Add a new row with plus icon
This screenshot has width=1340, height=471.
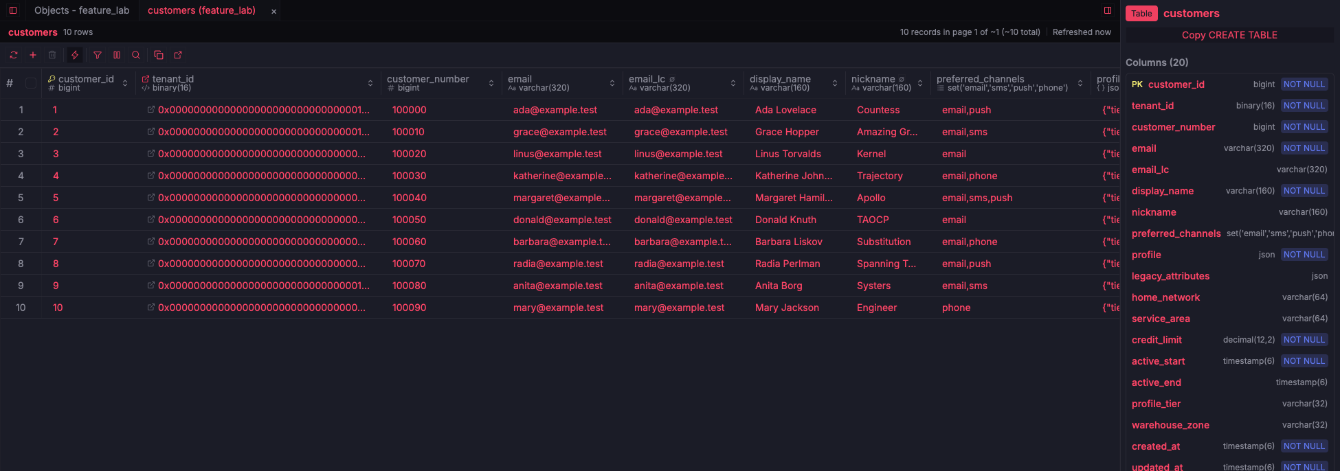click(x=33, y=55)
